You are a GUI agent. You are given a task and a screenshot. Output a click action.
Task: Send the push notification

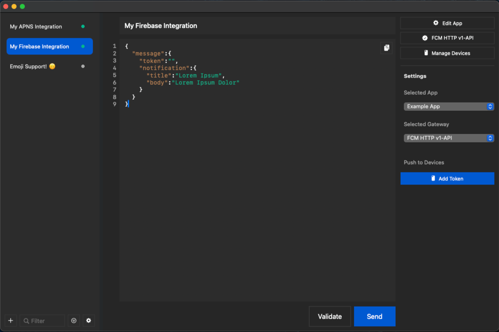[x=374, y=316]
